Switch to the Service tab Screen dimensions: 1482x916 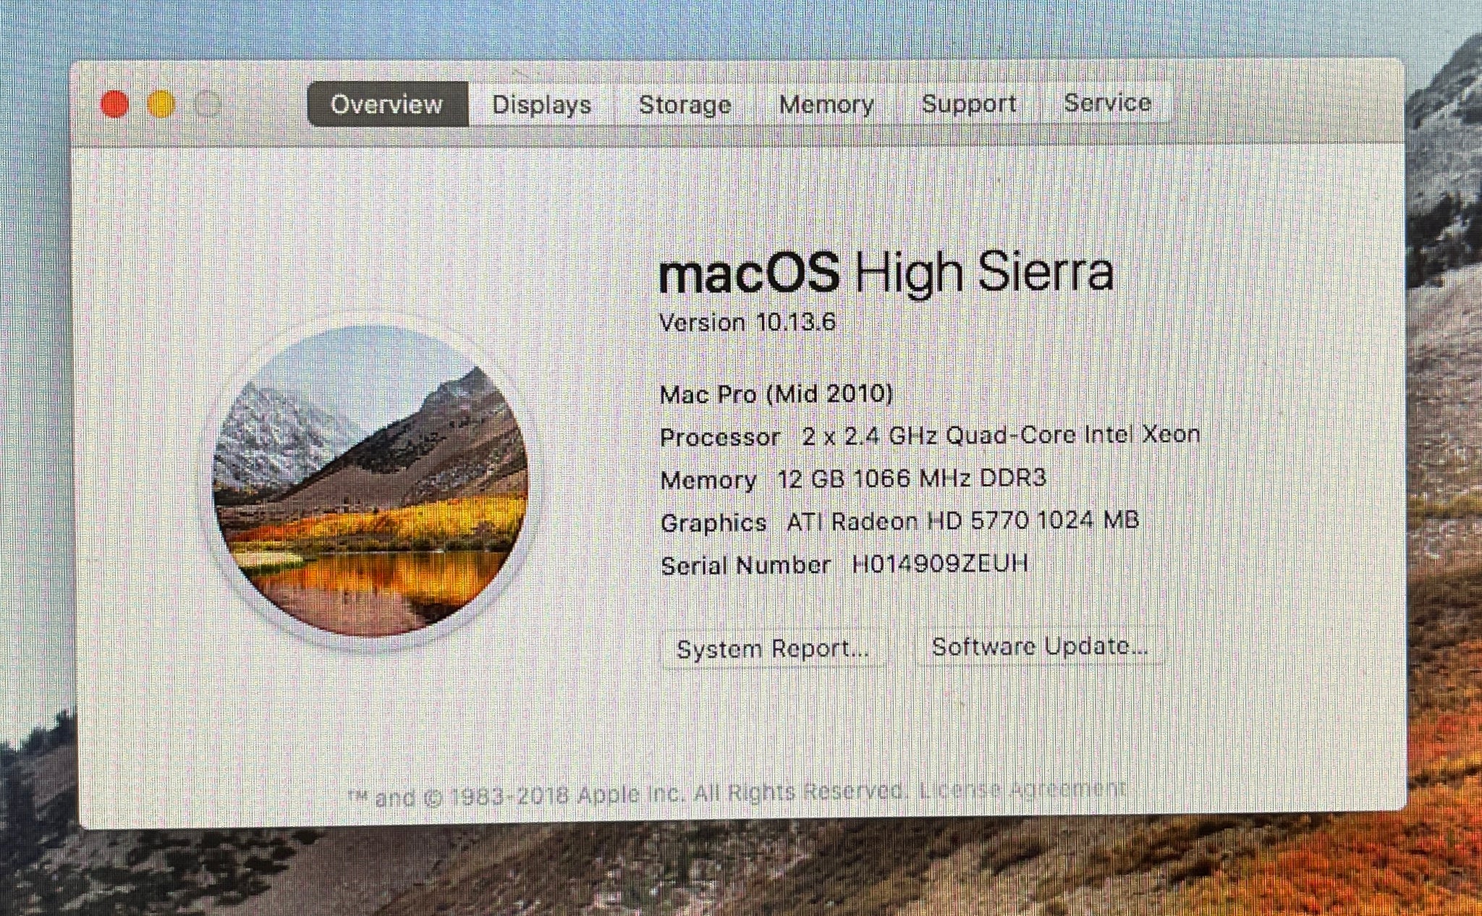pyautogui.click(x=1107, y=103)
